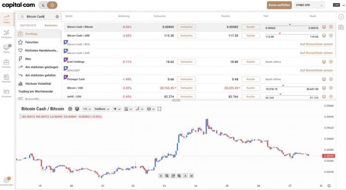Viewport: 346px width, 190px height.
Task: Clear the Bitcoin Cash search text
Action: click(57, 16)
